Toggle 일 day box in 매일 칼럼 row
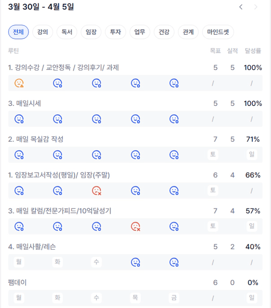Screen dimensions: 271x308 tap(252, 226)
